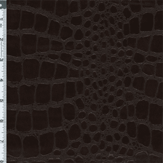The width and height of the screenshot is (163, 163).
Task: Click the number 3 on the ruler
Action: [1, 60]
